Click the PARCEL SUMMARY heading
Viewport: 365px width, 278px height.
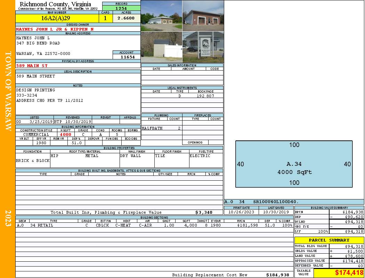pos(329,240)
